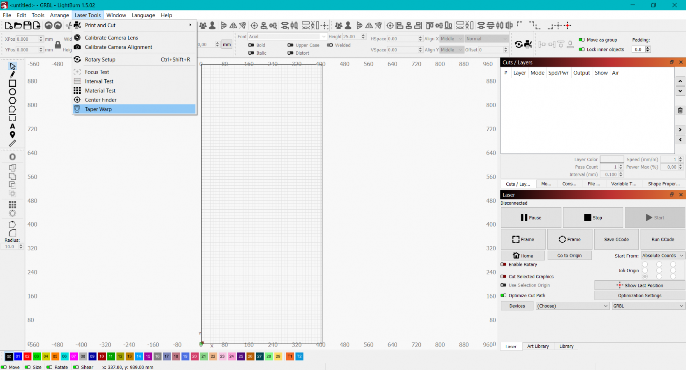This screenshot has height=370, width=686.
Task: Select the rectangle drawing tool
Action: click(12, 83)
